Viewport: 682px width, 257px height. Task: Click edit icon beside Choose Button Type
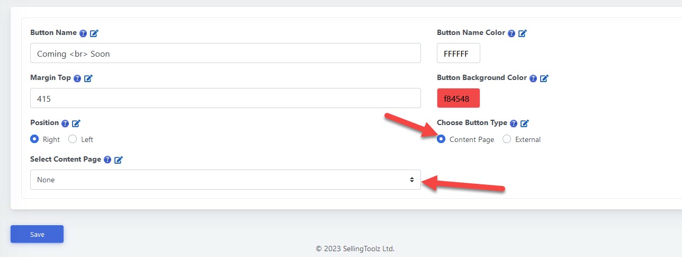click(x=525, y=123)
